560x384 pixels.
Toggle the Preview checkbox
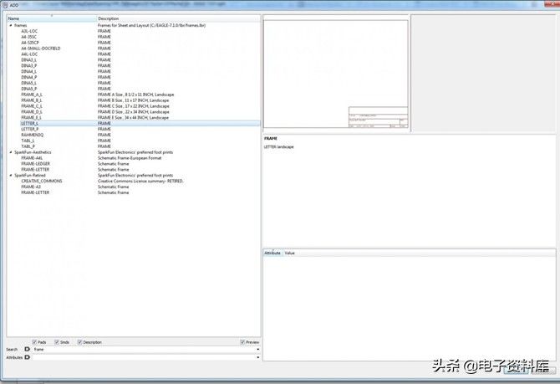click(x=242, y=342)
